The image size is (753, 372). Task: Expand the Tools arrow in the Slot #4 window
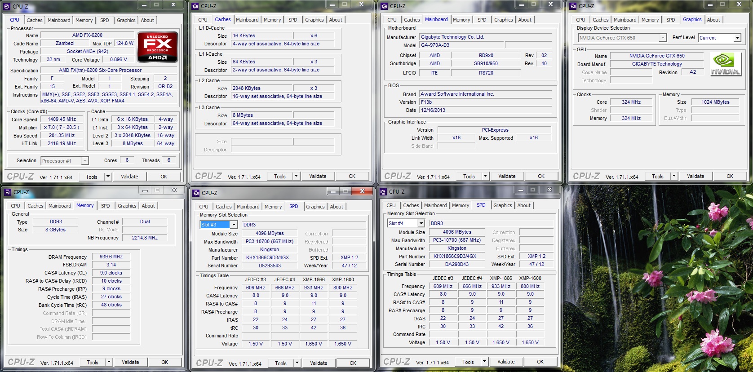pyautogui.click(x=484, y=362)
